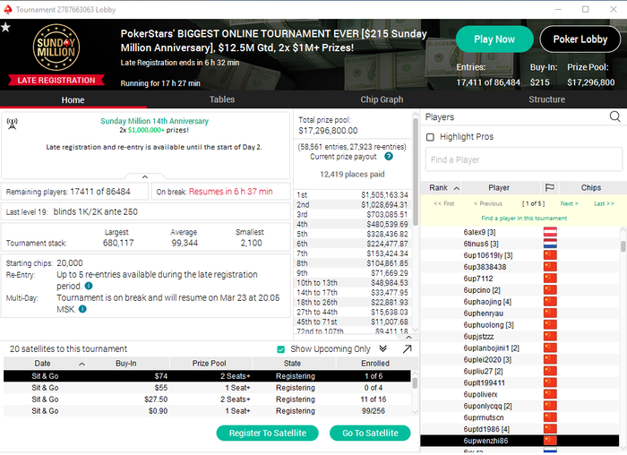Click Go To Satellite button
This screenshot has height=455, width=627.
click(370, 433)
